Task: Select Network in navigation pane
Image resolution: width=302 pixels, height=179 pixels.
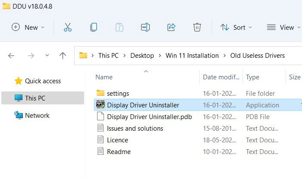Action: [32, 116]
